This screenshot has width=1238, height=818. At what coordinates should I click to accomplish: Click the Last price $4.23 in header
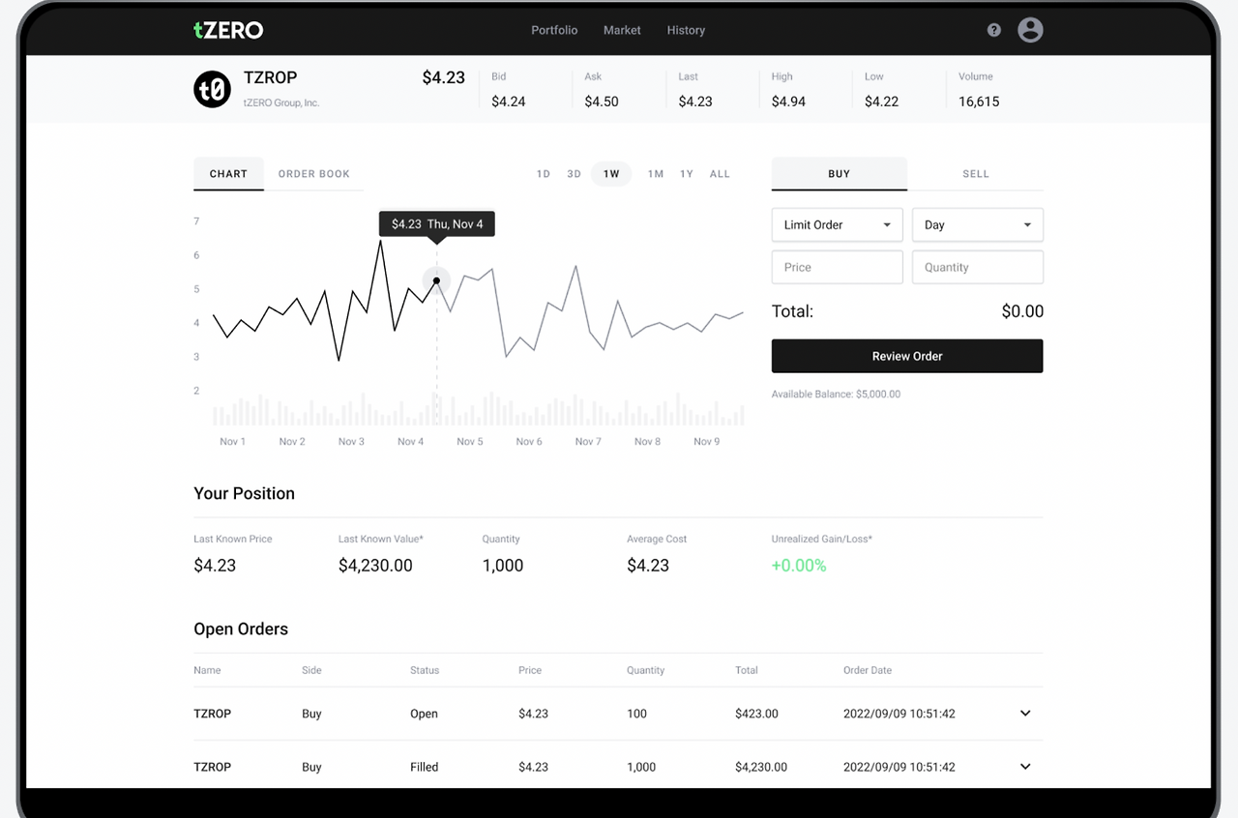[x=695, y=102]
